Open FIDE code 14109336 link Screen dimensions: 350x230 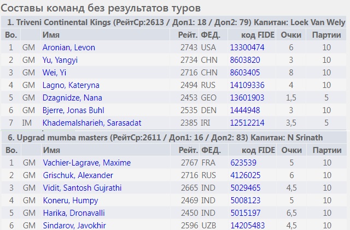[247, 85]
